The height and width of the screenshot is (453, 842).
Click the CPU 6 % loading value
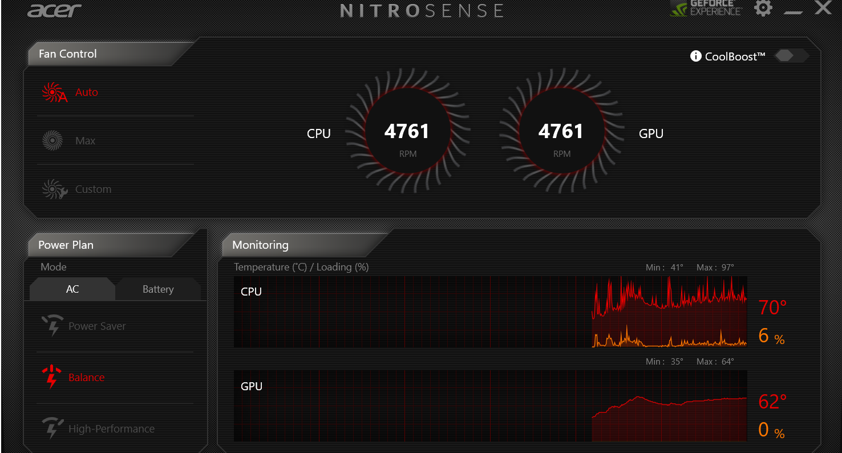coord(772,336)
